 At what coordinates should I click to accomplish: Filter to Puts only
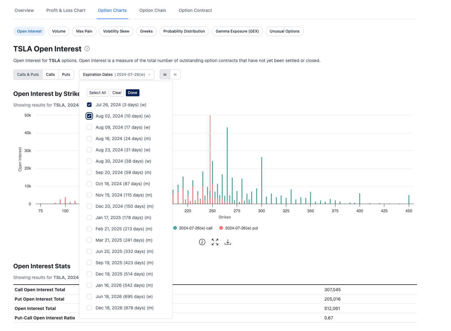66,75
